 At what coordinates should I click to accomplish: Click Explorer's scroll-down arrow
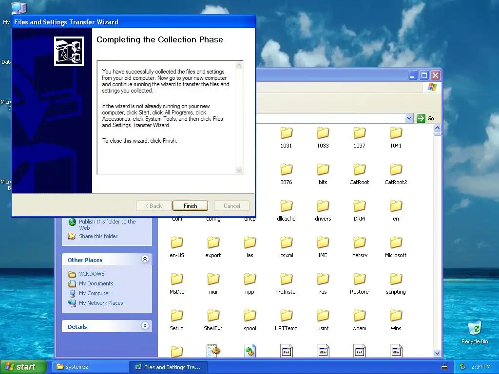[437, 354]
